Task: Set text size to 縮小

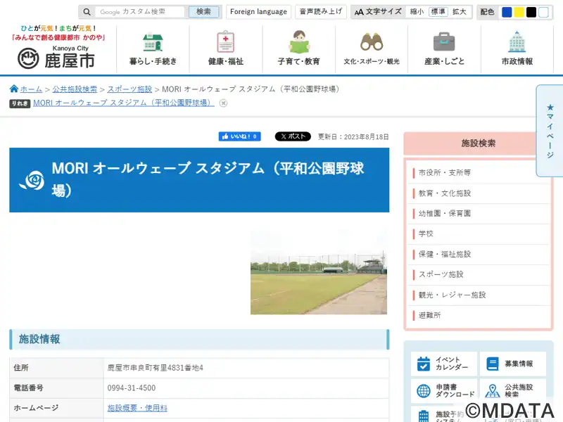Action: (417, 12)
